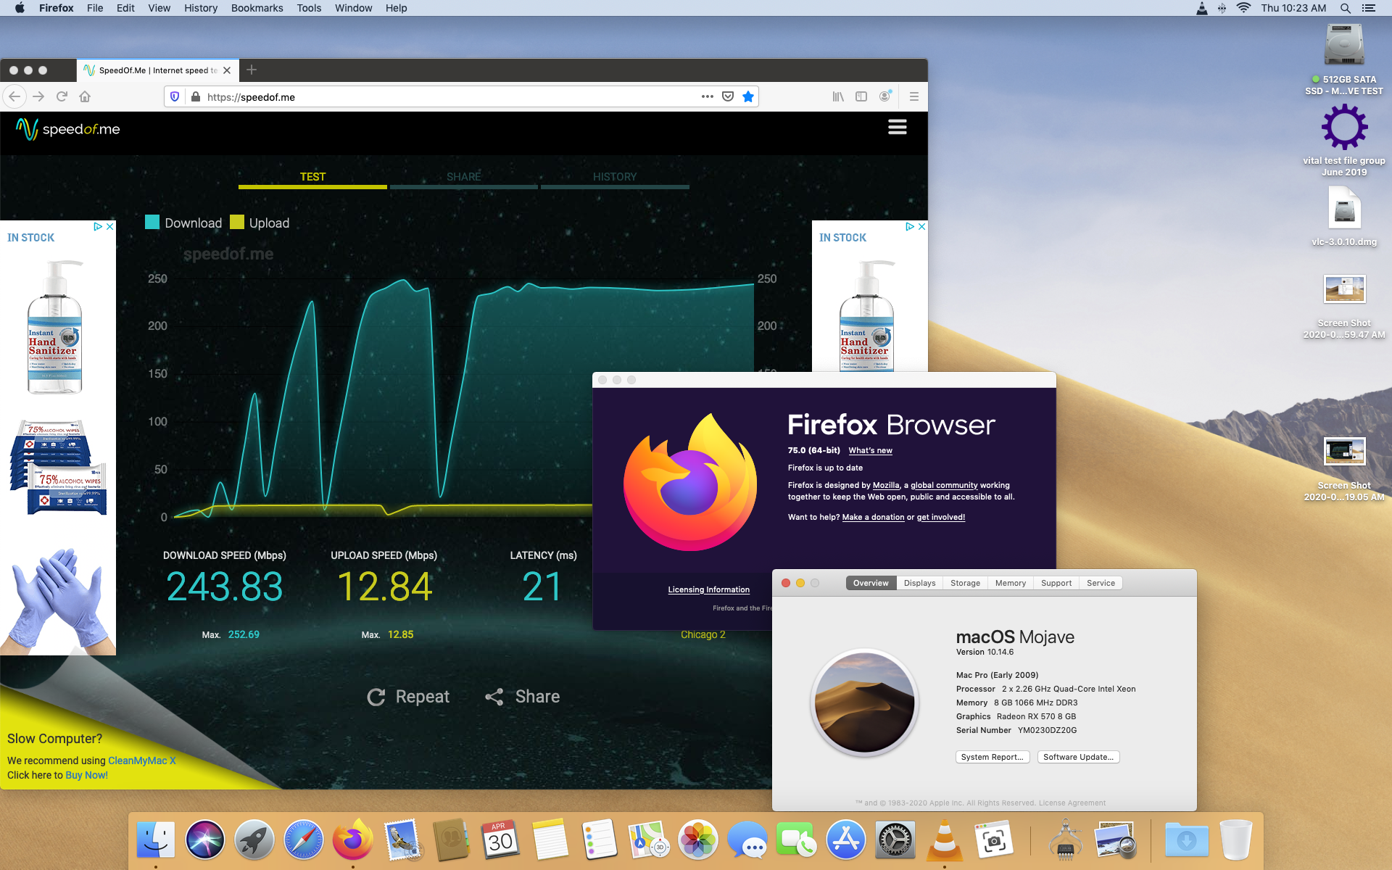Open the Firefox library icon

[x=838, y=96]
